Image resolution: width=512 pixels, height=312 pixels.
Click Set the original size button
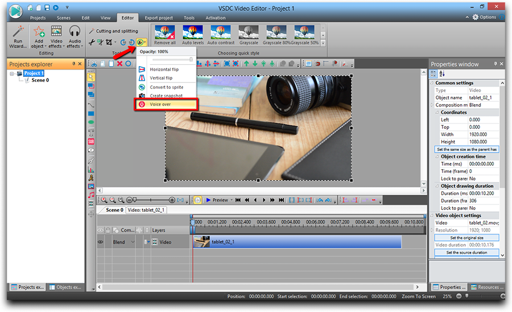(x=466, y=238)
